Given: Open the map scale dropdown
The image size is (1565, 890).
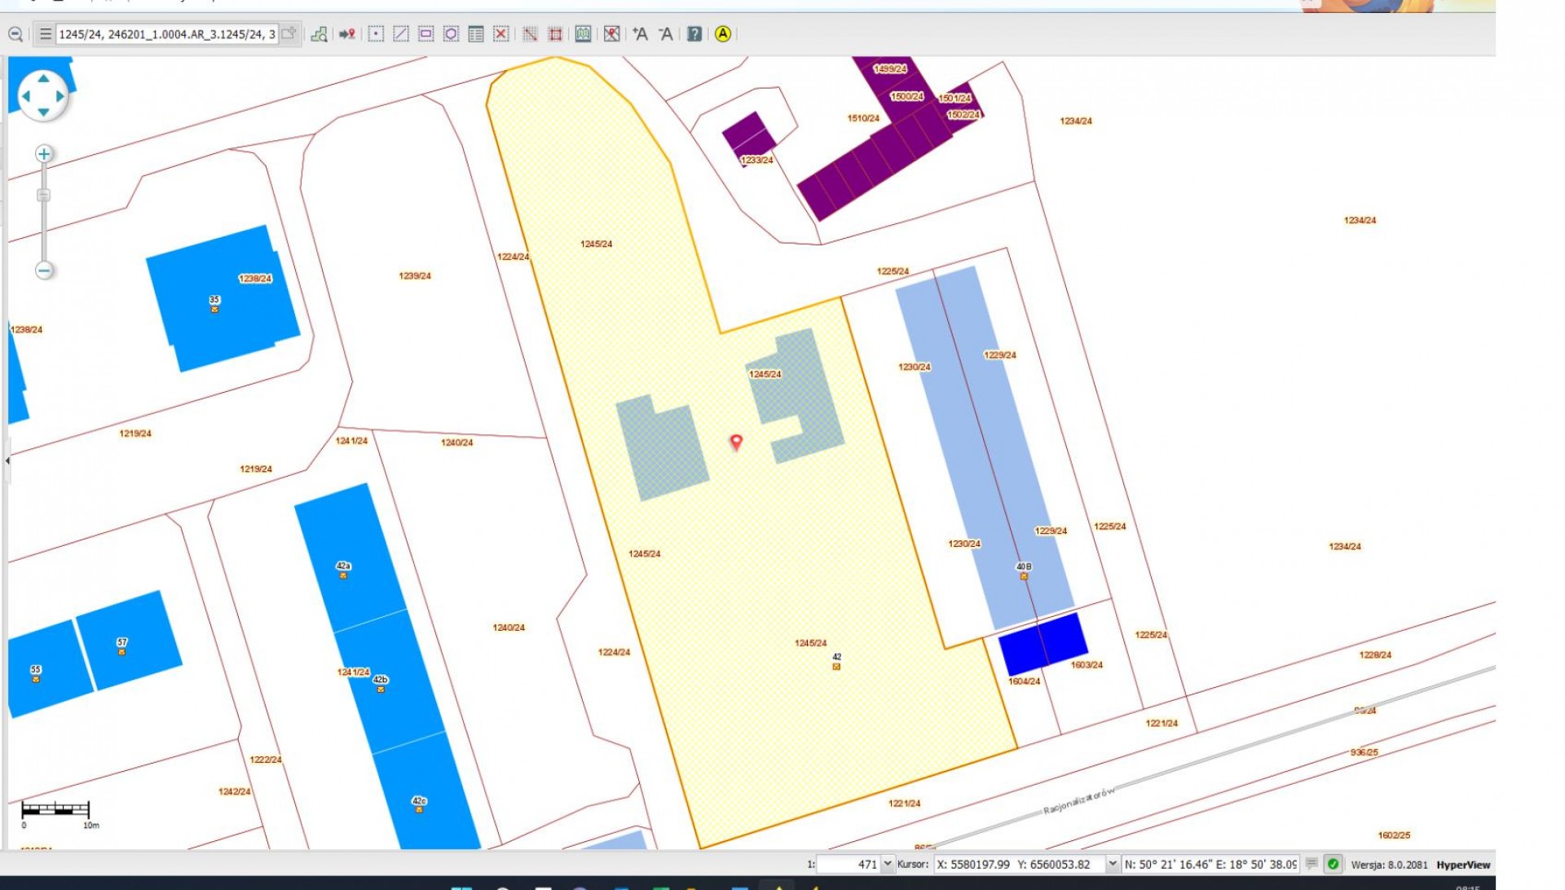Looking at the screenshot, I should click(888, 864).
